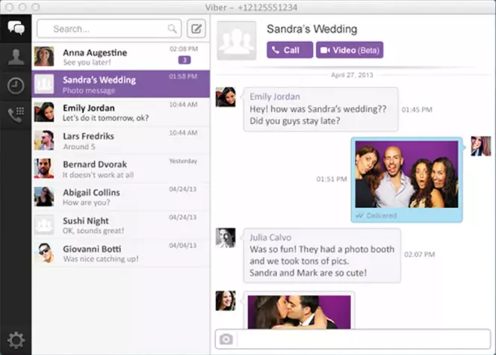Screen dimensions: 496x355
Task: Click in the Search field
Action: pyautogui.click(x=109, y=29)
